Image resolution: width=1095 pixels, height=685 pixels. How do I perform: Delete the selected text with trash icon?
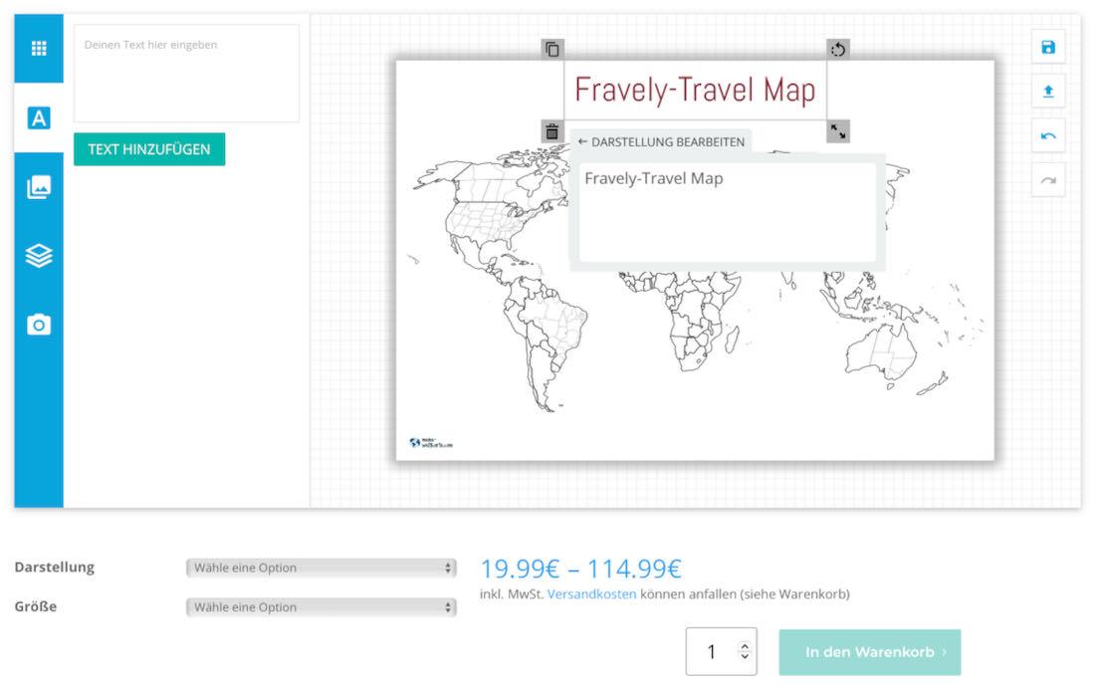[x=552, y=130]
